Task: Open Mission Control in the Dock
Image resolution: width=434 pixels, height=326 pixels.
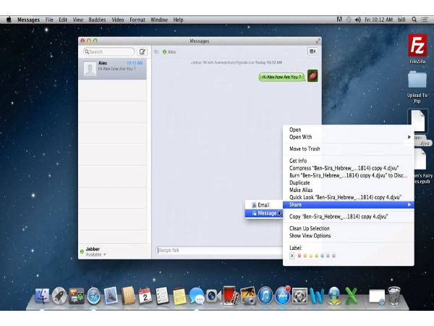Action: tap(77, 296)
